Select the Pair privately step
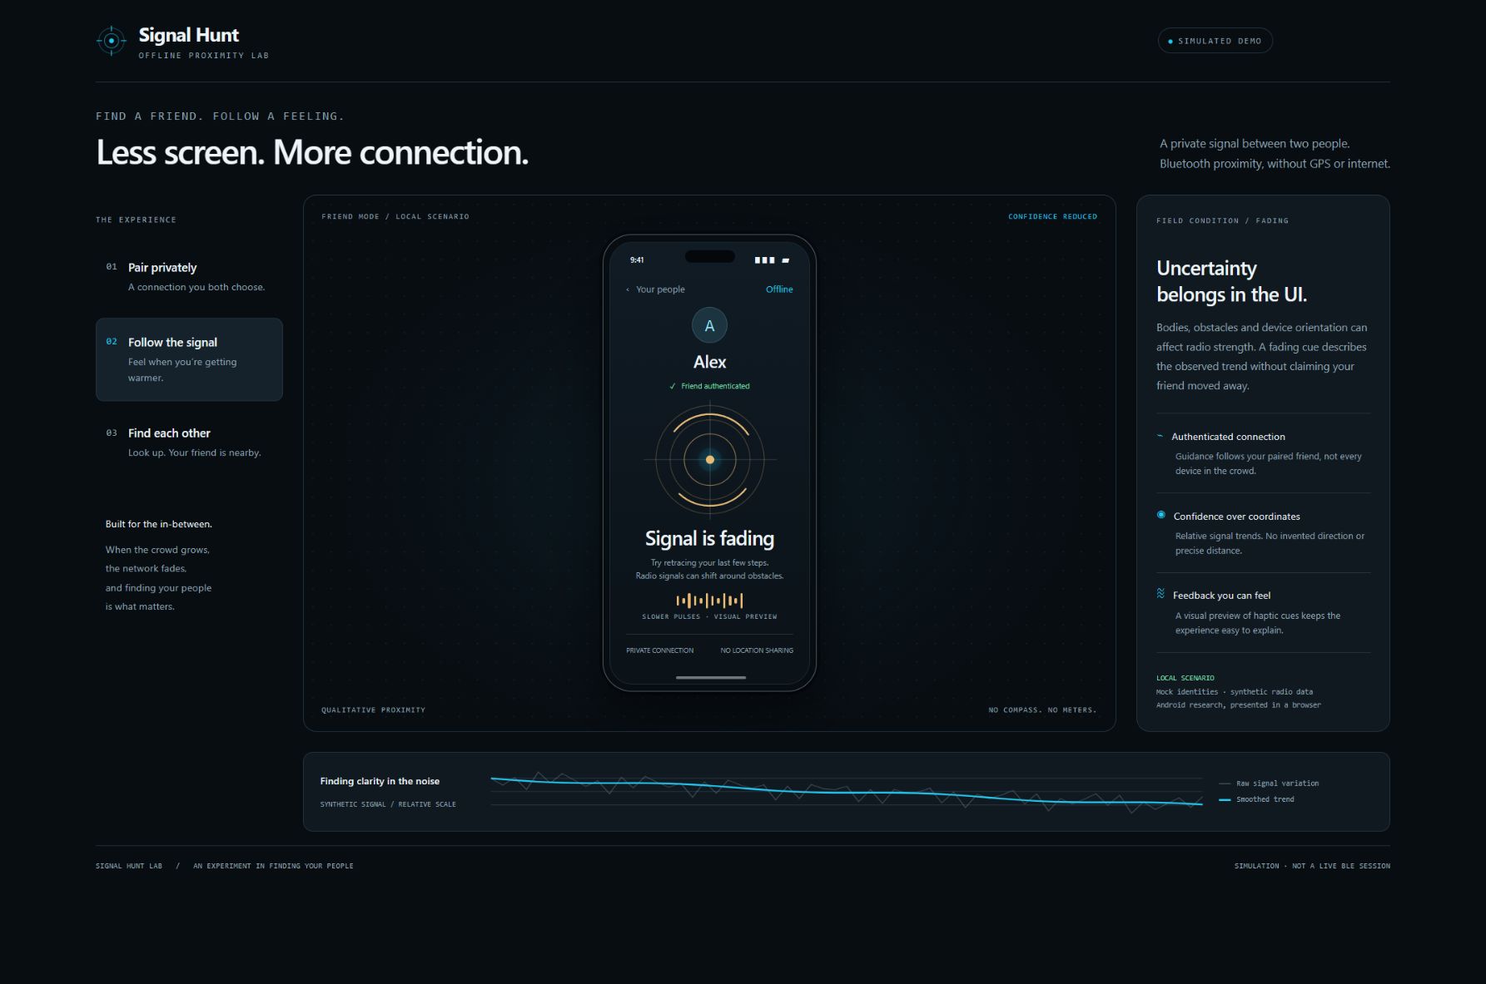The image size is (1486, 984). point(189,277)
